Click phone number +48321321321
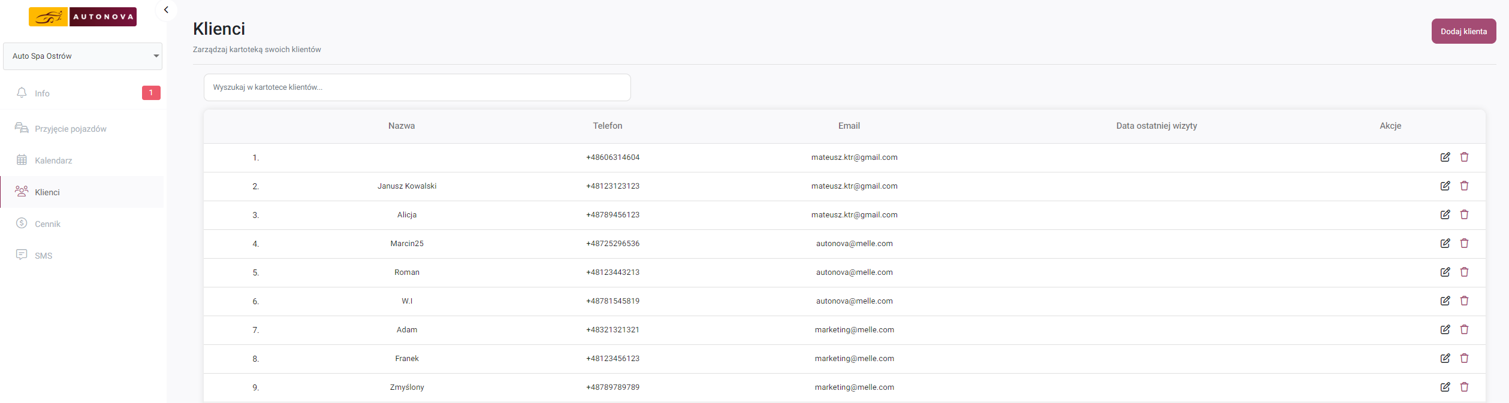 (612, 330)
